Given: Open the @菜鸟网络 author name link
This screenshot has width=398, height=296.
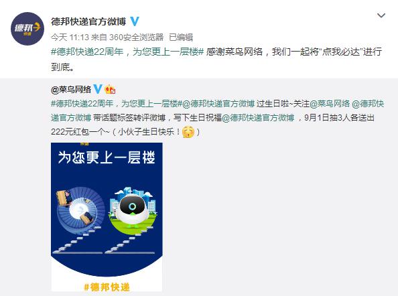Looking at the screenshot, I should [x=71, y=89].
